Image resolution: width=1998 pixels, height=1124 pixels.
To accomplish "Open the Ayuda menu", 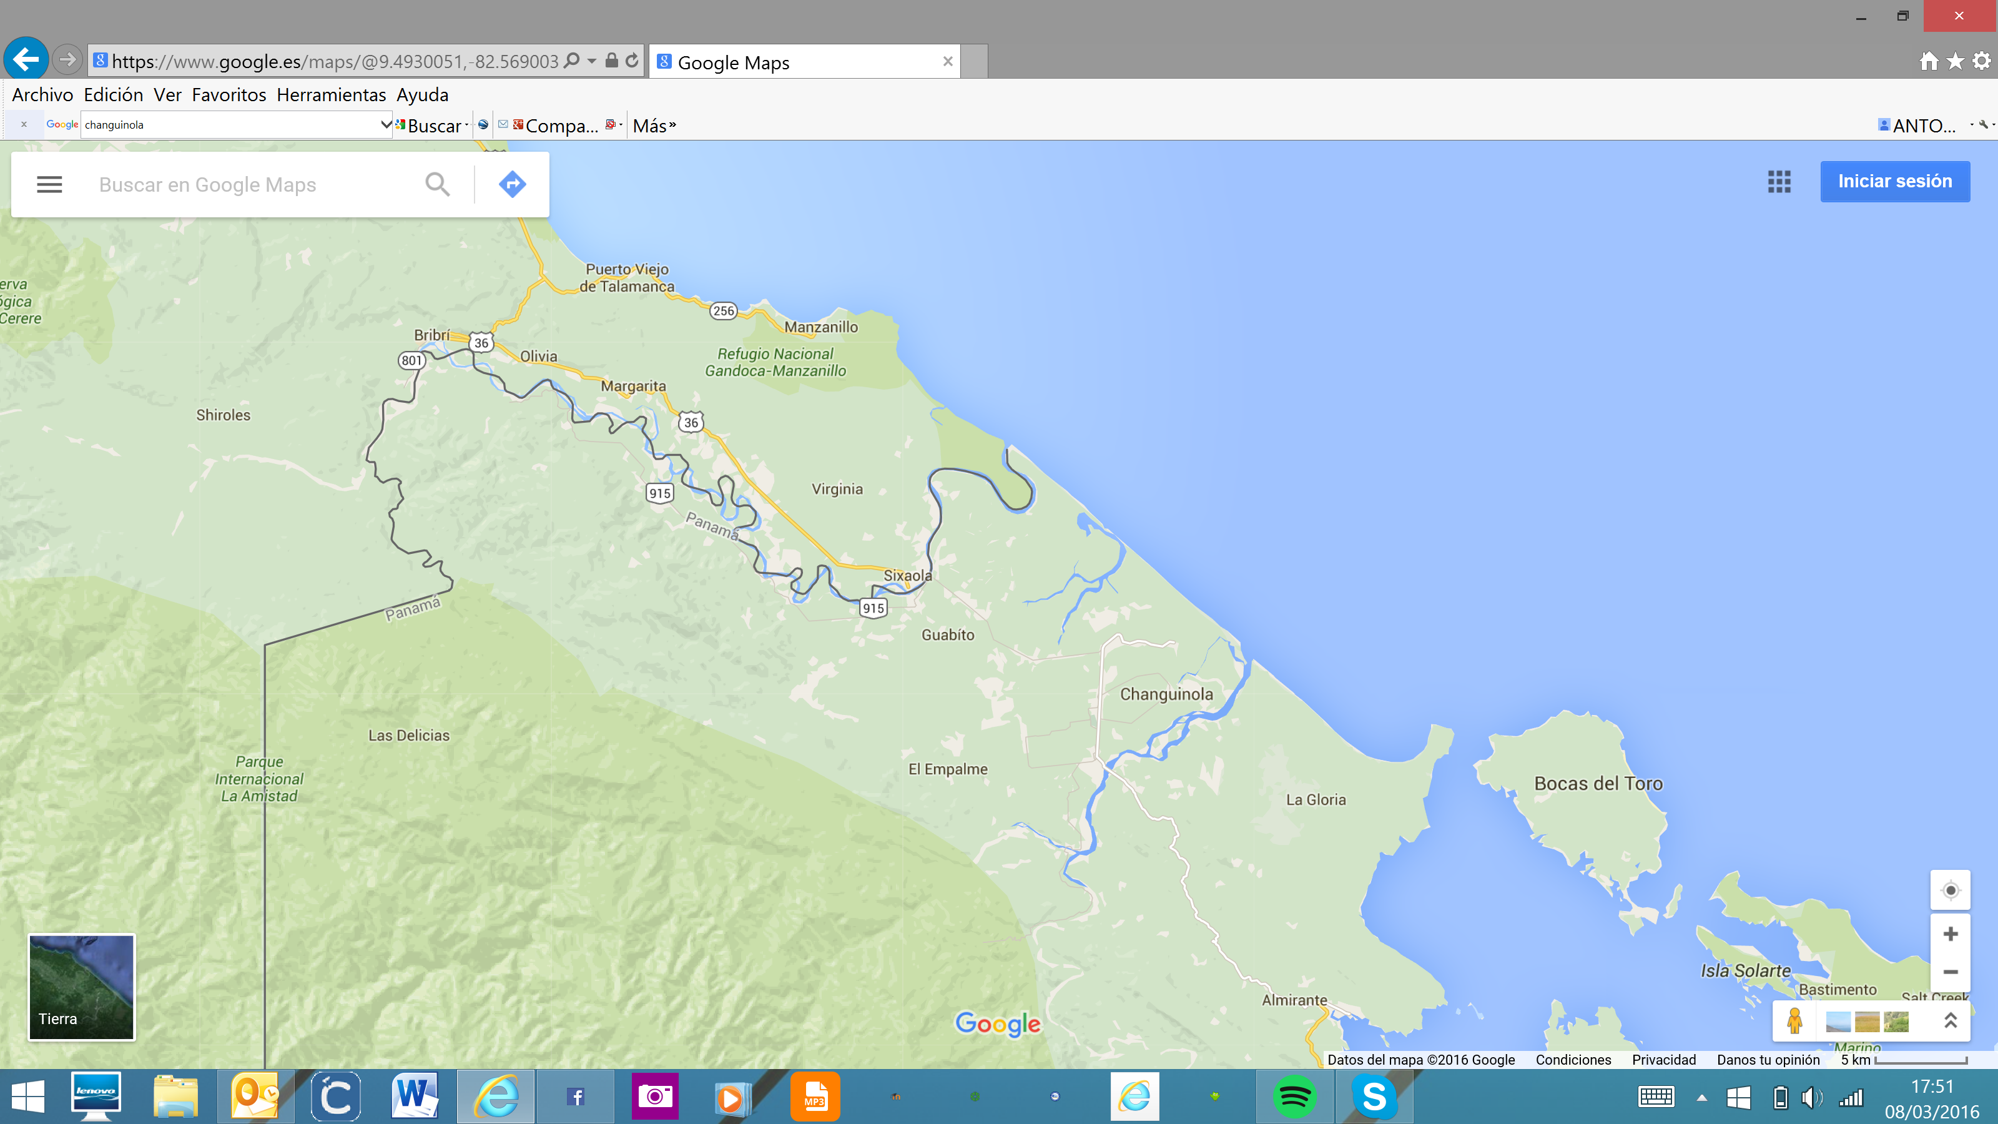I will [x=423, y=95].
